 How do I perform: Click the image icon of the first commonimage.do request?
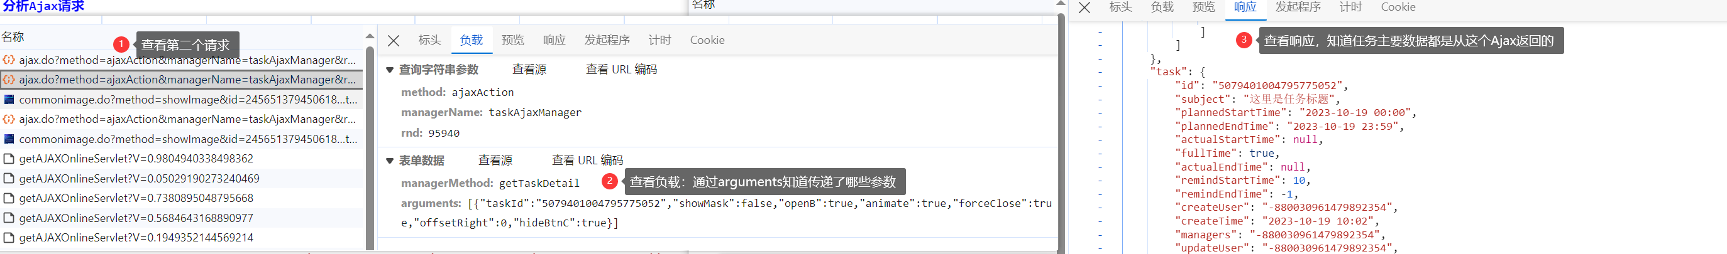coord(9,100)
